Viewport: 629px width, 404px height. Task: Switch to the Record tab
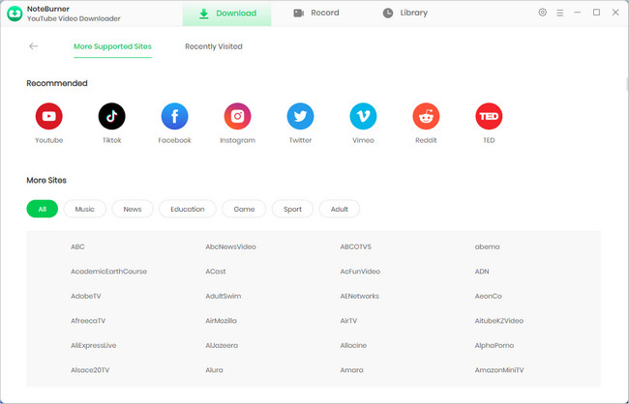[315, 14]
